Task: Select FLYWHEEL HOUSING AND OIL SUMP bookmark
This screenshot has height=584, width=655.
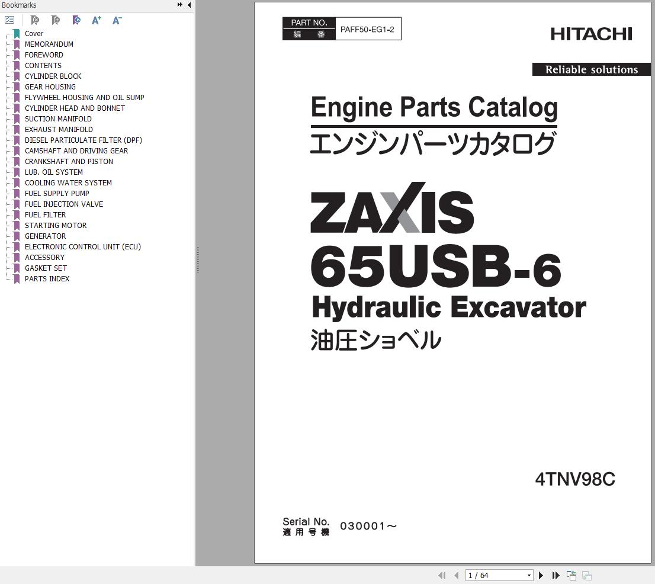Action: point(84,97)
